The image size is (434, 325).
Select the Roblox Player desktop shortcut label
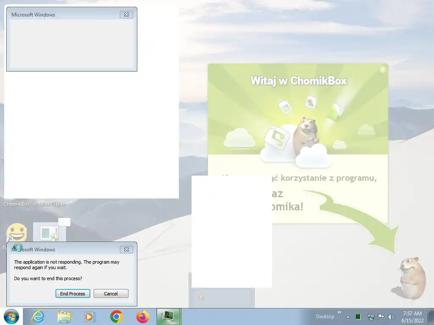coord(49,204)
